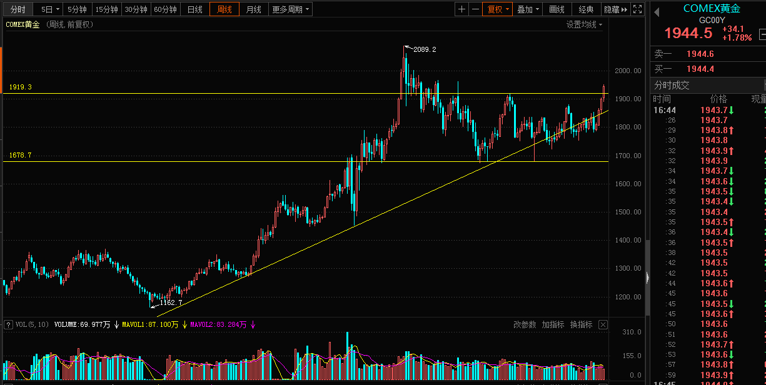The width and height of the screenshot is (766, 385).
Task: Click the COMEX黄金 chart title label
Action: [23, 24]
